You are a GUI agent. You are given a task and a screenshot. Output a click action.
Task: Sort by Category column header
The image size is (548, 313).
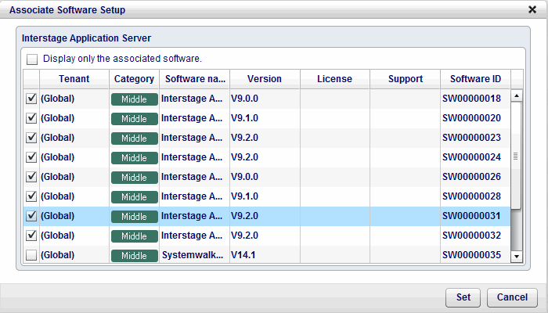coord(134,79)
